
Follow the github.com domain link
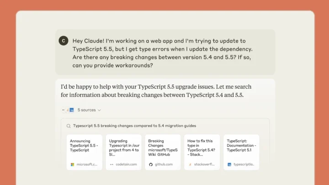click(x=164, y=164)
